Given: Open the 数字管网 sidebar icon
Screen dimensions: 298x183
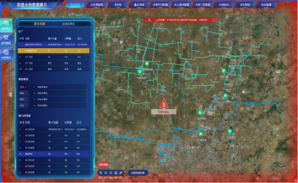Looking at the screenshot, I should [6, 39].
